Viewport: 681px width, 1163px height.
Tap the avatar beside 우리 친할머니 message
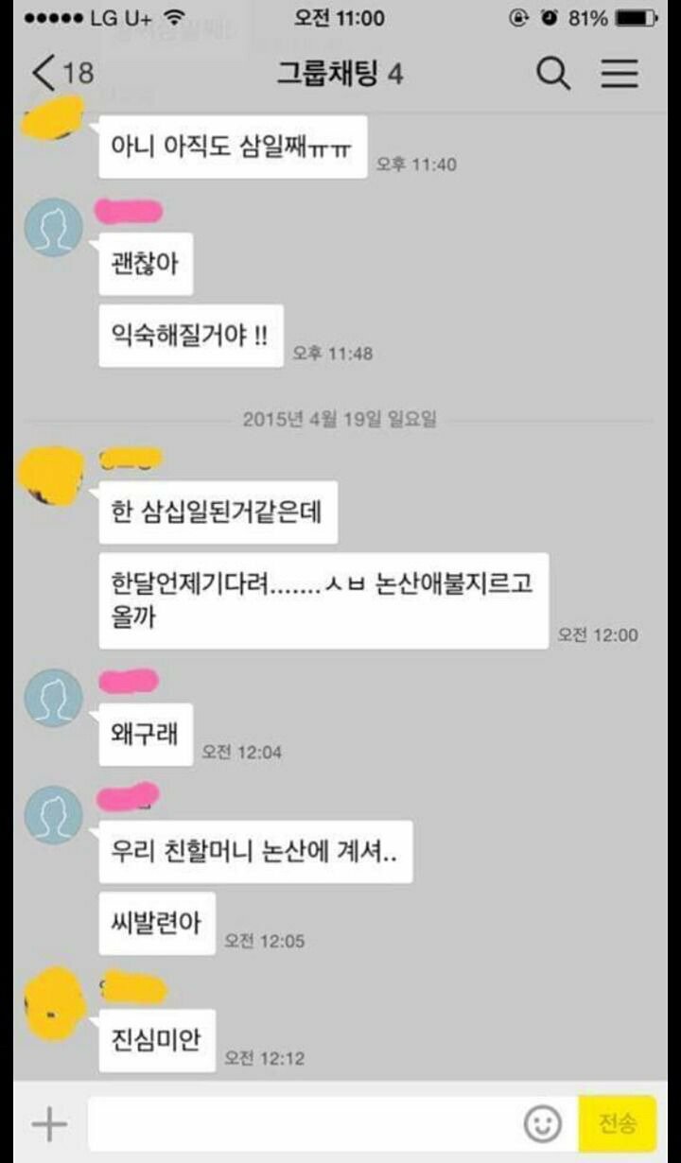point(53,815)
